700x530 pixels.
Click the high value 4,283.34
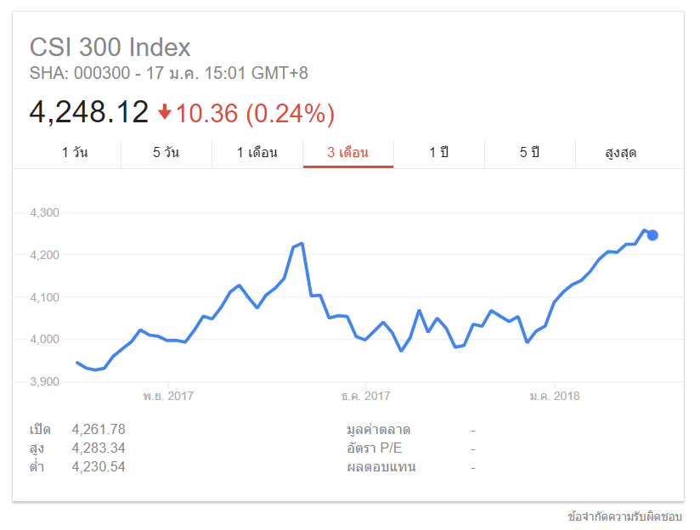99,448
